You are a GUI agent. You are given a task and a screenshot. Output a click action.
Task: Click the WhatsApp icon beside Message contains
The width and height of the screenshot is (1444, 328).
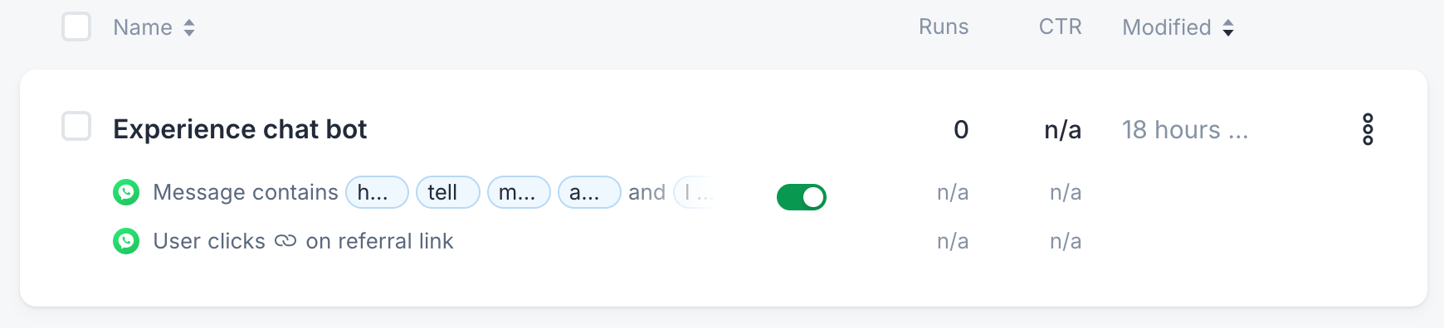click(126, 192)
